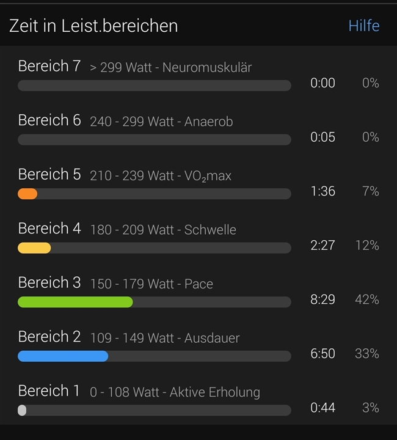Image resolution: width=397 pixels, height=440 pixels.
Task: Click the grey Bereich 1 bar dot
Action: coord(22,410)
